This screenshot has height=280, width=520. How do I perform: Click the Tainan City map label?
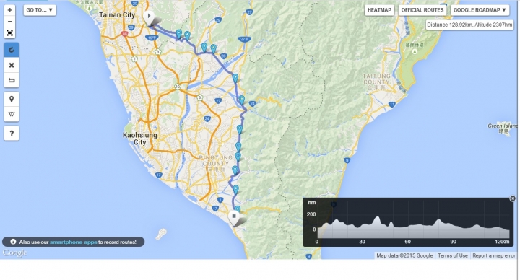(117, 15)
